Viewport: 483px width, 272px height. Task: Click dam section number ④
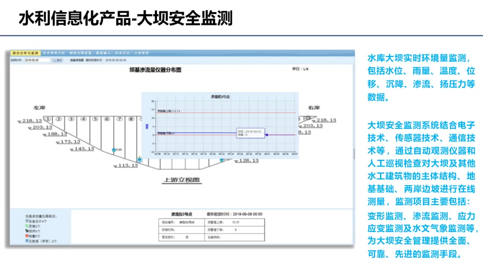click(x=84, y=119)
